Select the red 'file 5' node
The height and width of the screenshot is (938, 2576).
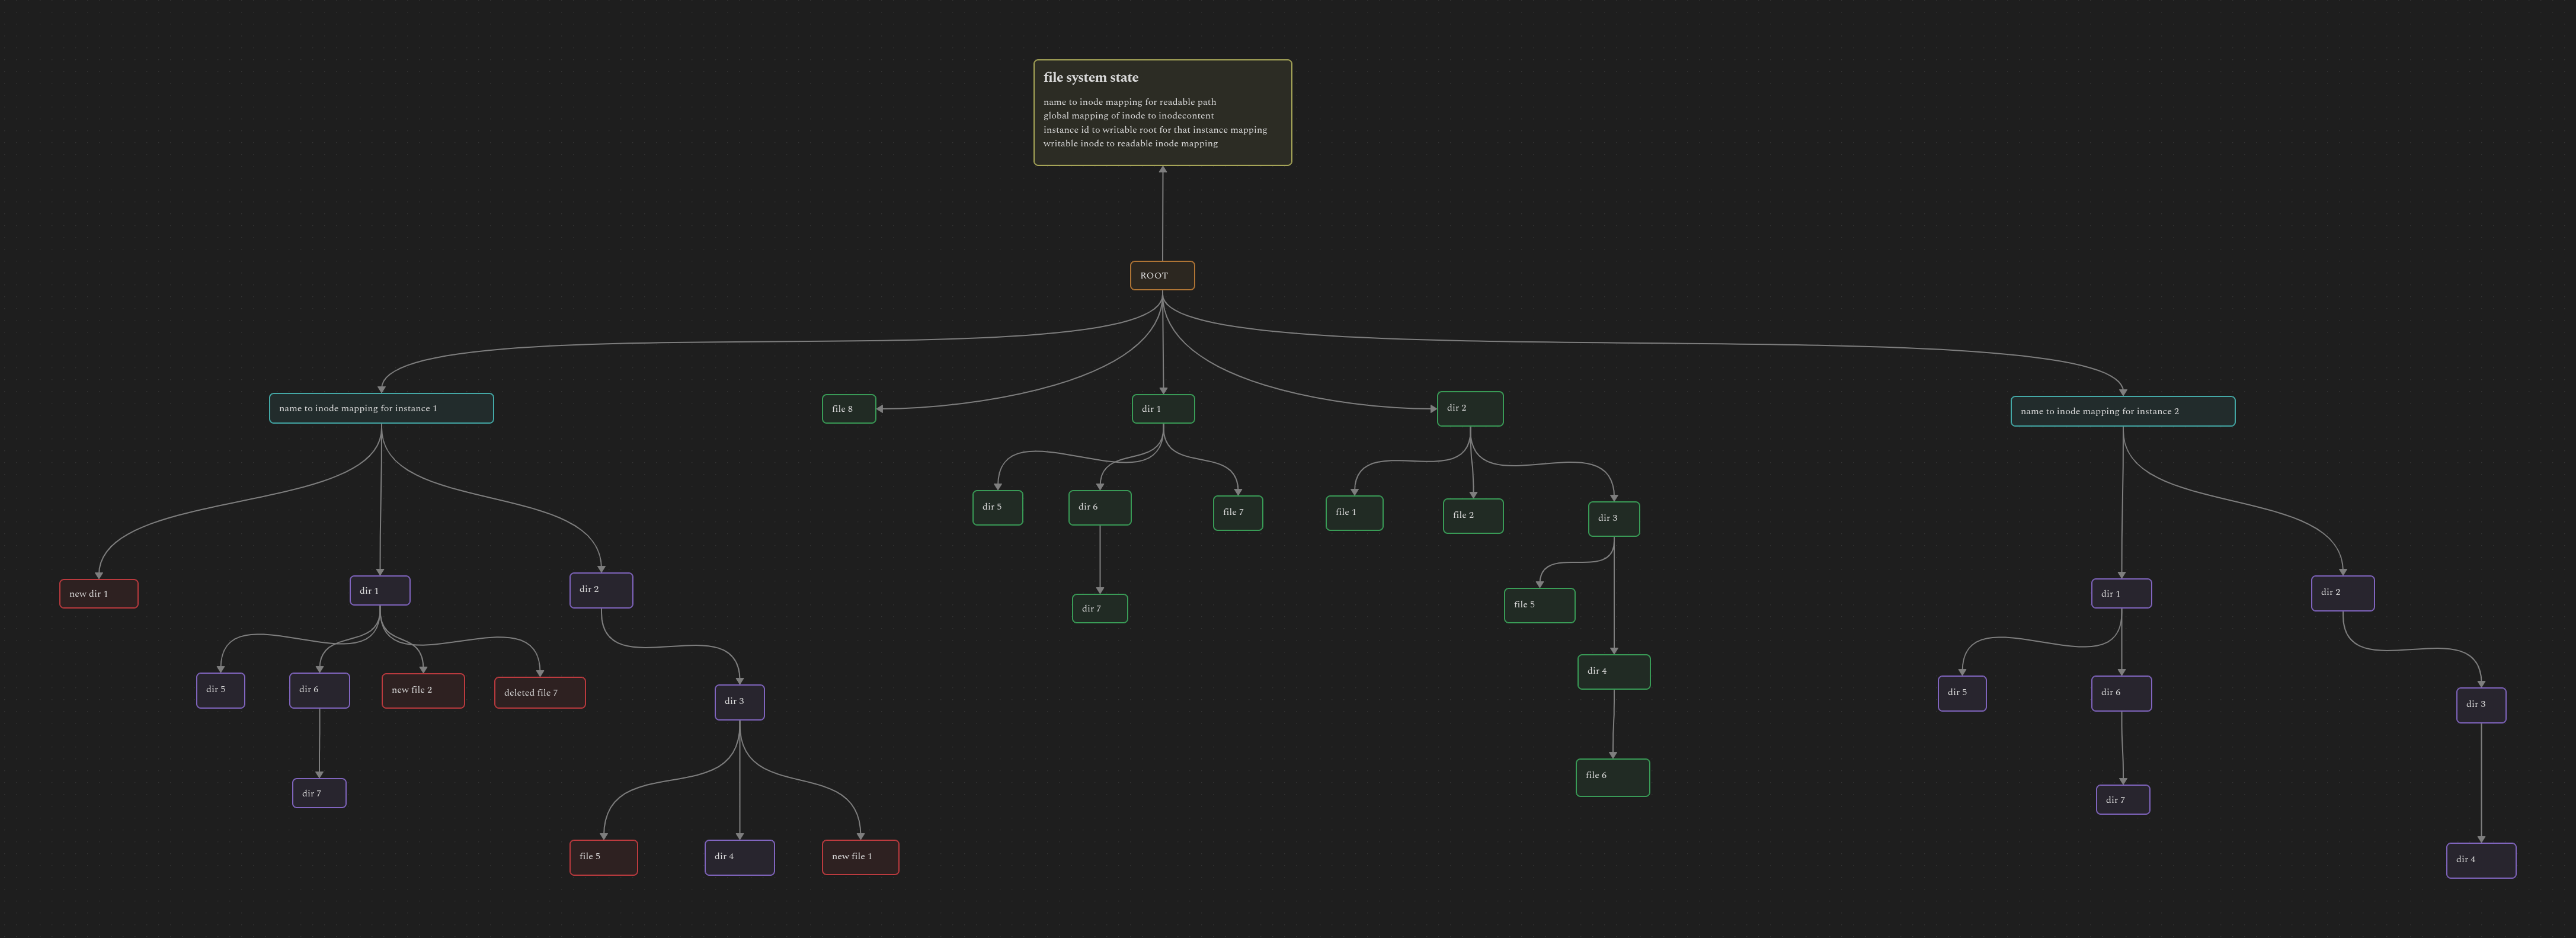(x=604, y=858)
